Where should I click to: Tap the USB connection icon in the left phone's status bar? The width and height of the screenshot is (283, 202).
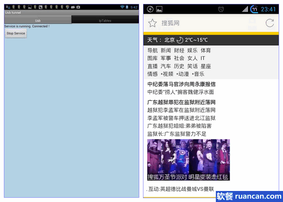[x=8, y=7]
